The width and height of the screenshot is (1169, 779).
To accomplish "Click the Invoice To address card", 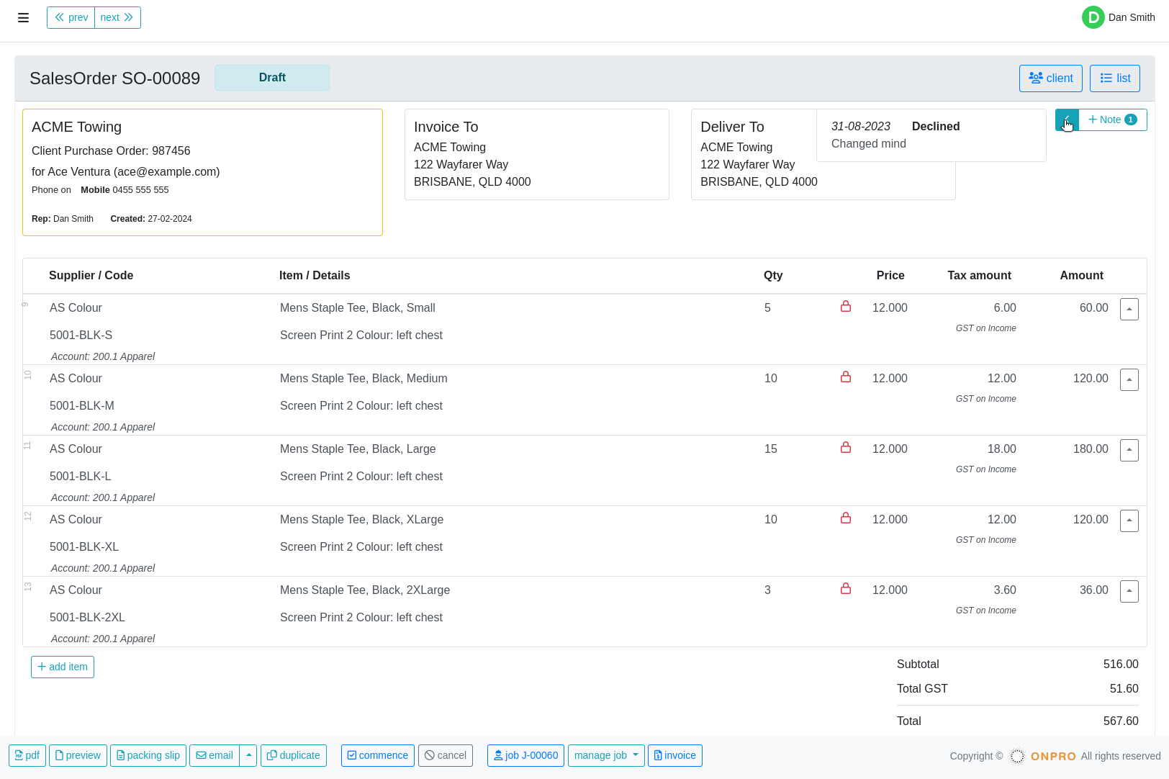I will click(537, 154).
